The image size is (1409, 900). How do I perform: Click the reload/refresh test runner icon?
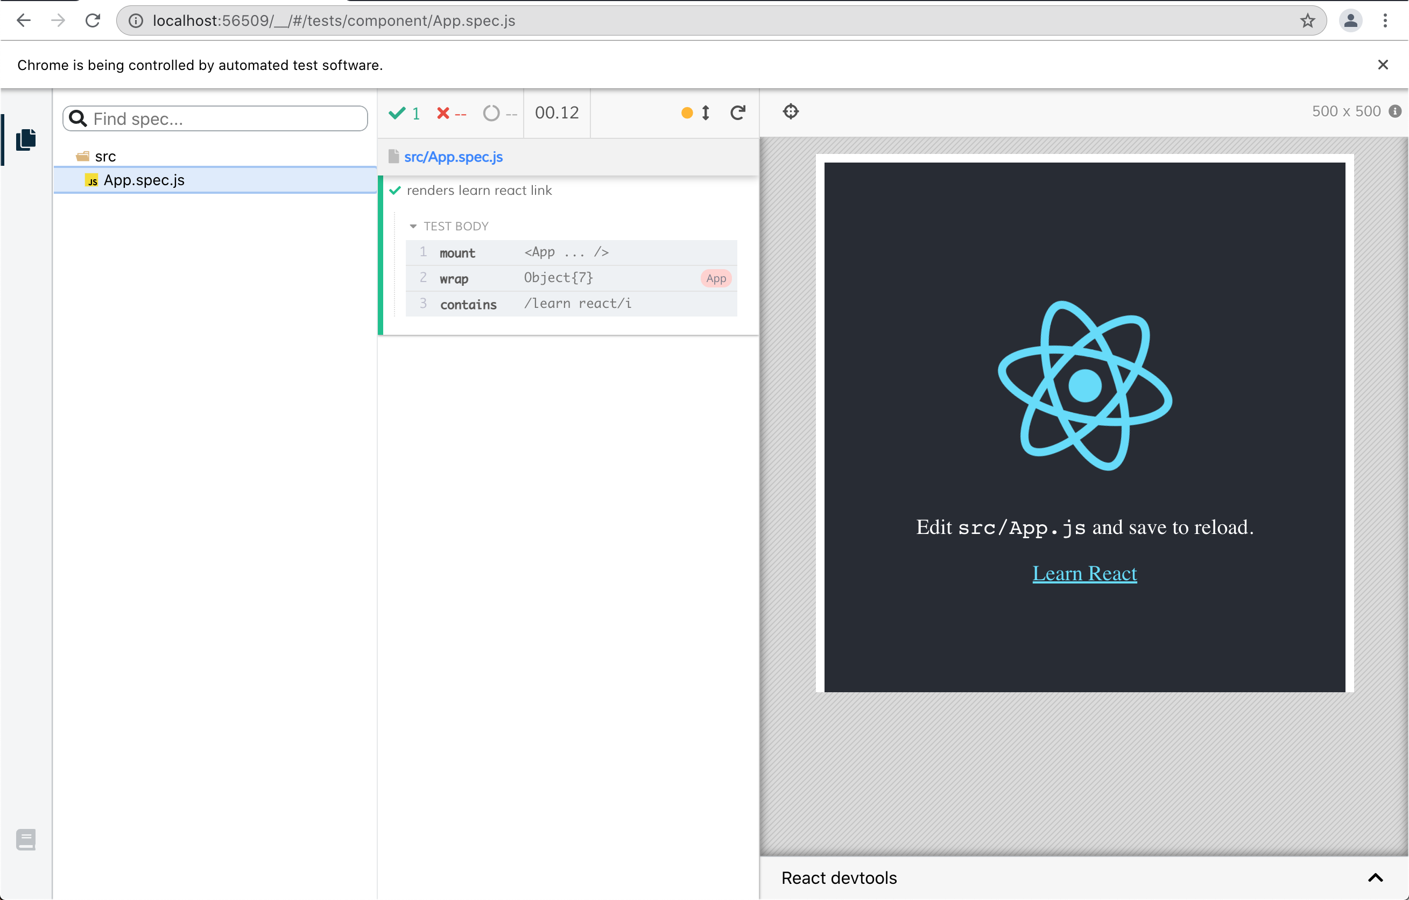(738, 112)
